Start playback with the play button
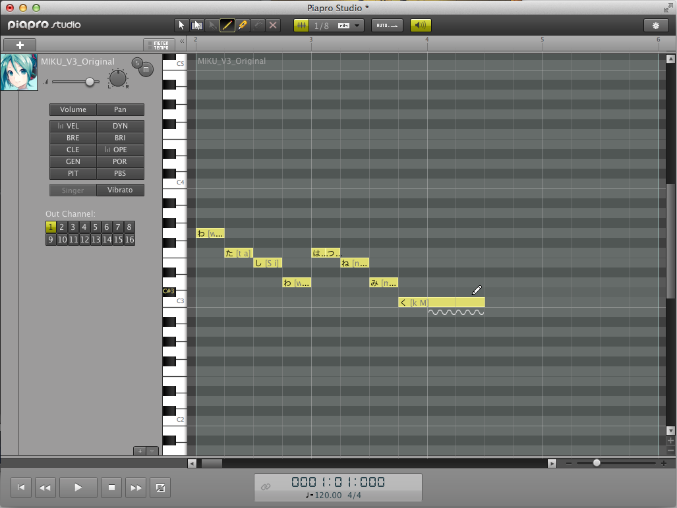This screenshot has width=677, height=508. click(x=78, y=488)
